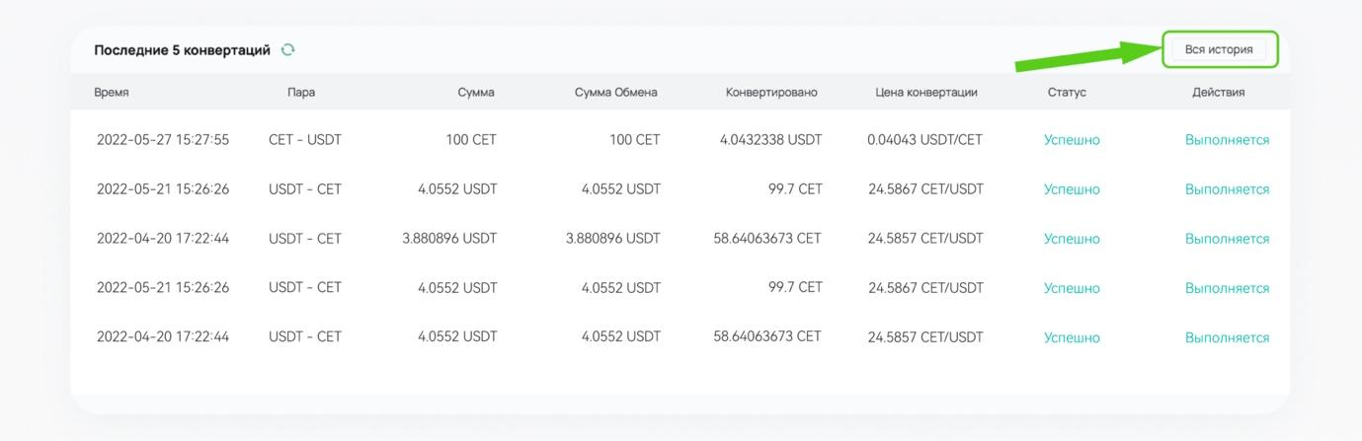Image resolution: width=1362 pixels, height=441 pixels.
Task: Click the 4.0432338 USDT converted amount
Action: (x=771, y=140)
